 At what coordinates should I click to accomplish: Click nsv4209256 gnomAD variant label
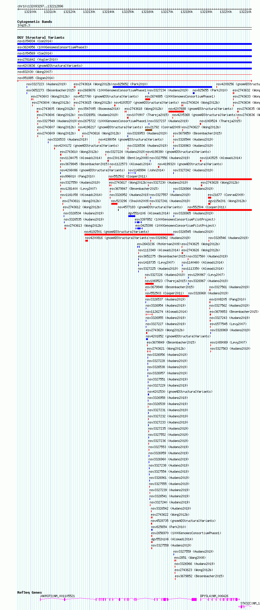click(238, 84)
